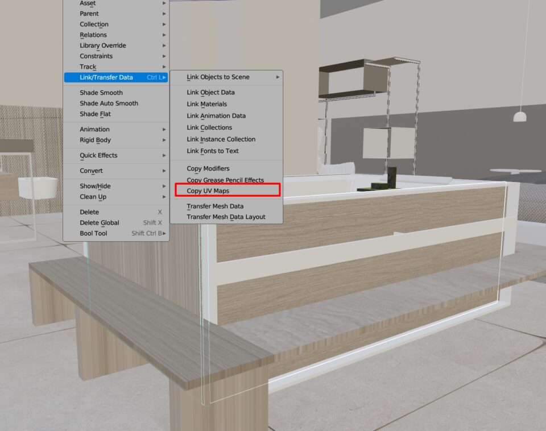
Task: Open the Rigid Body submenu
Action: click(x=95, y=140)
